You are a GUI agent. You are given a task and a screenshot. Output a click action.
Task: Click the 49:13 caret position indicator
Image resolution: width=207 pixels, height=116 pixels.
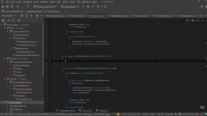pyautogui.click(x=145, y=114)
